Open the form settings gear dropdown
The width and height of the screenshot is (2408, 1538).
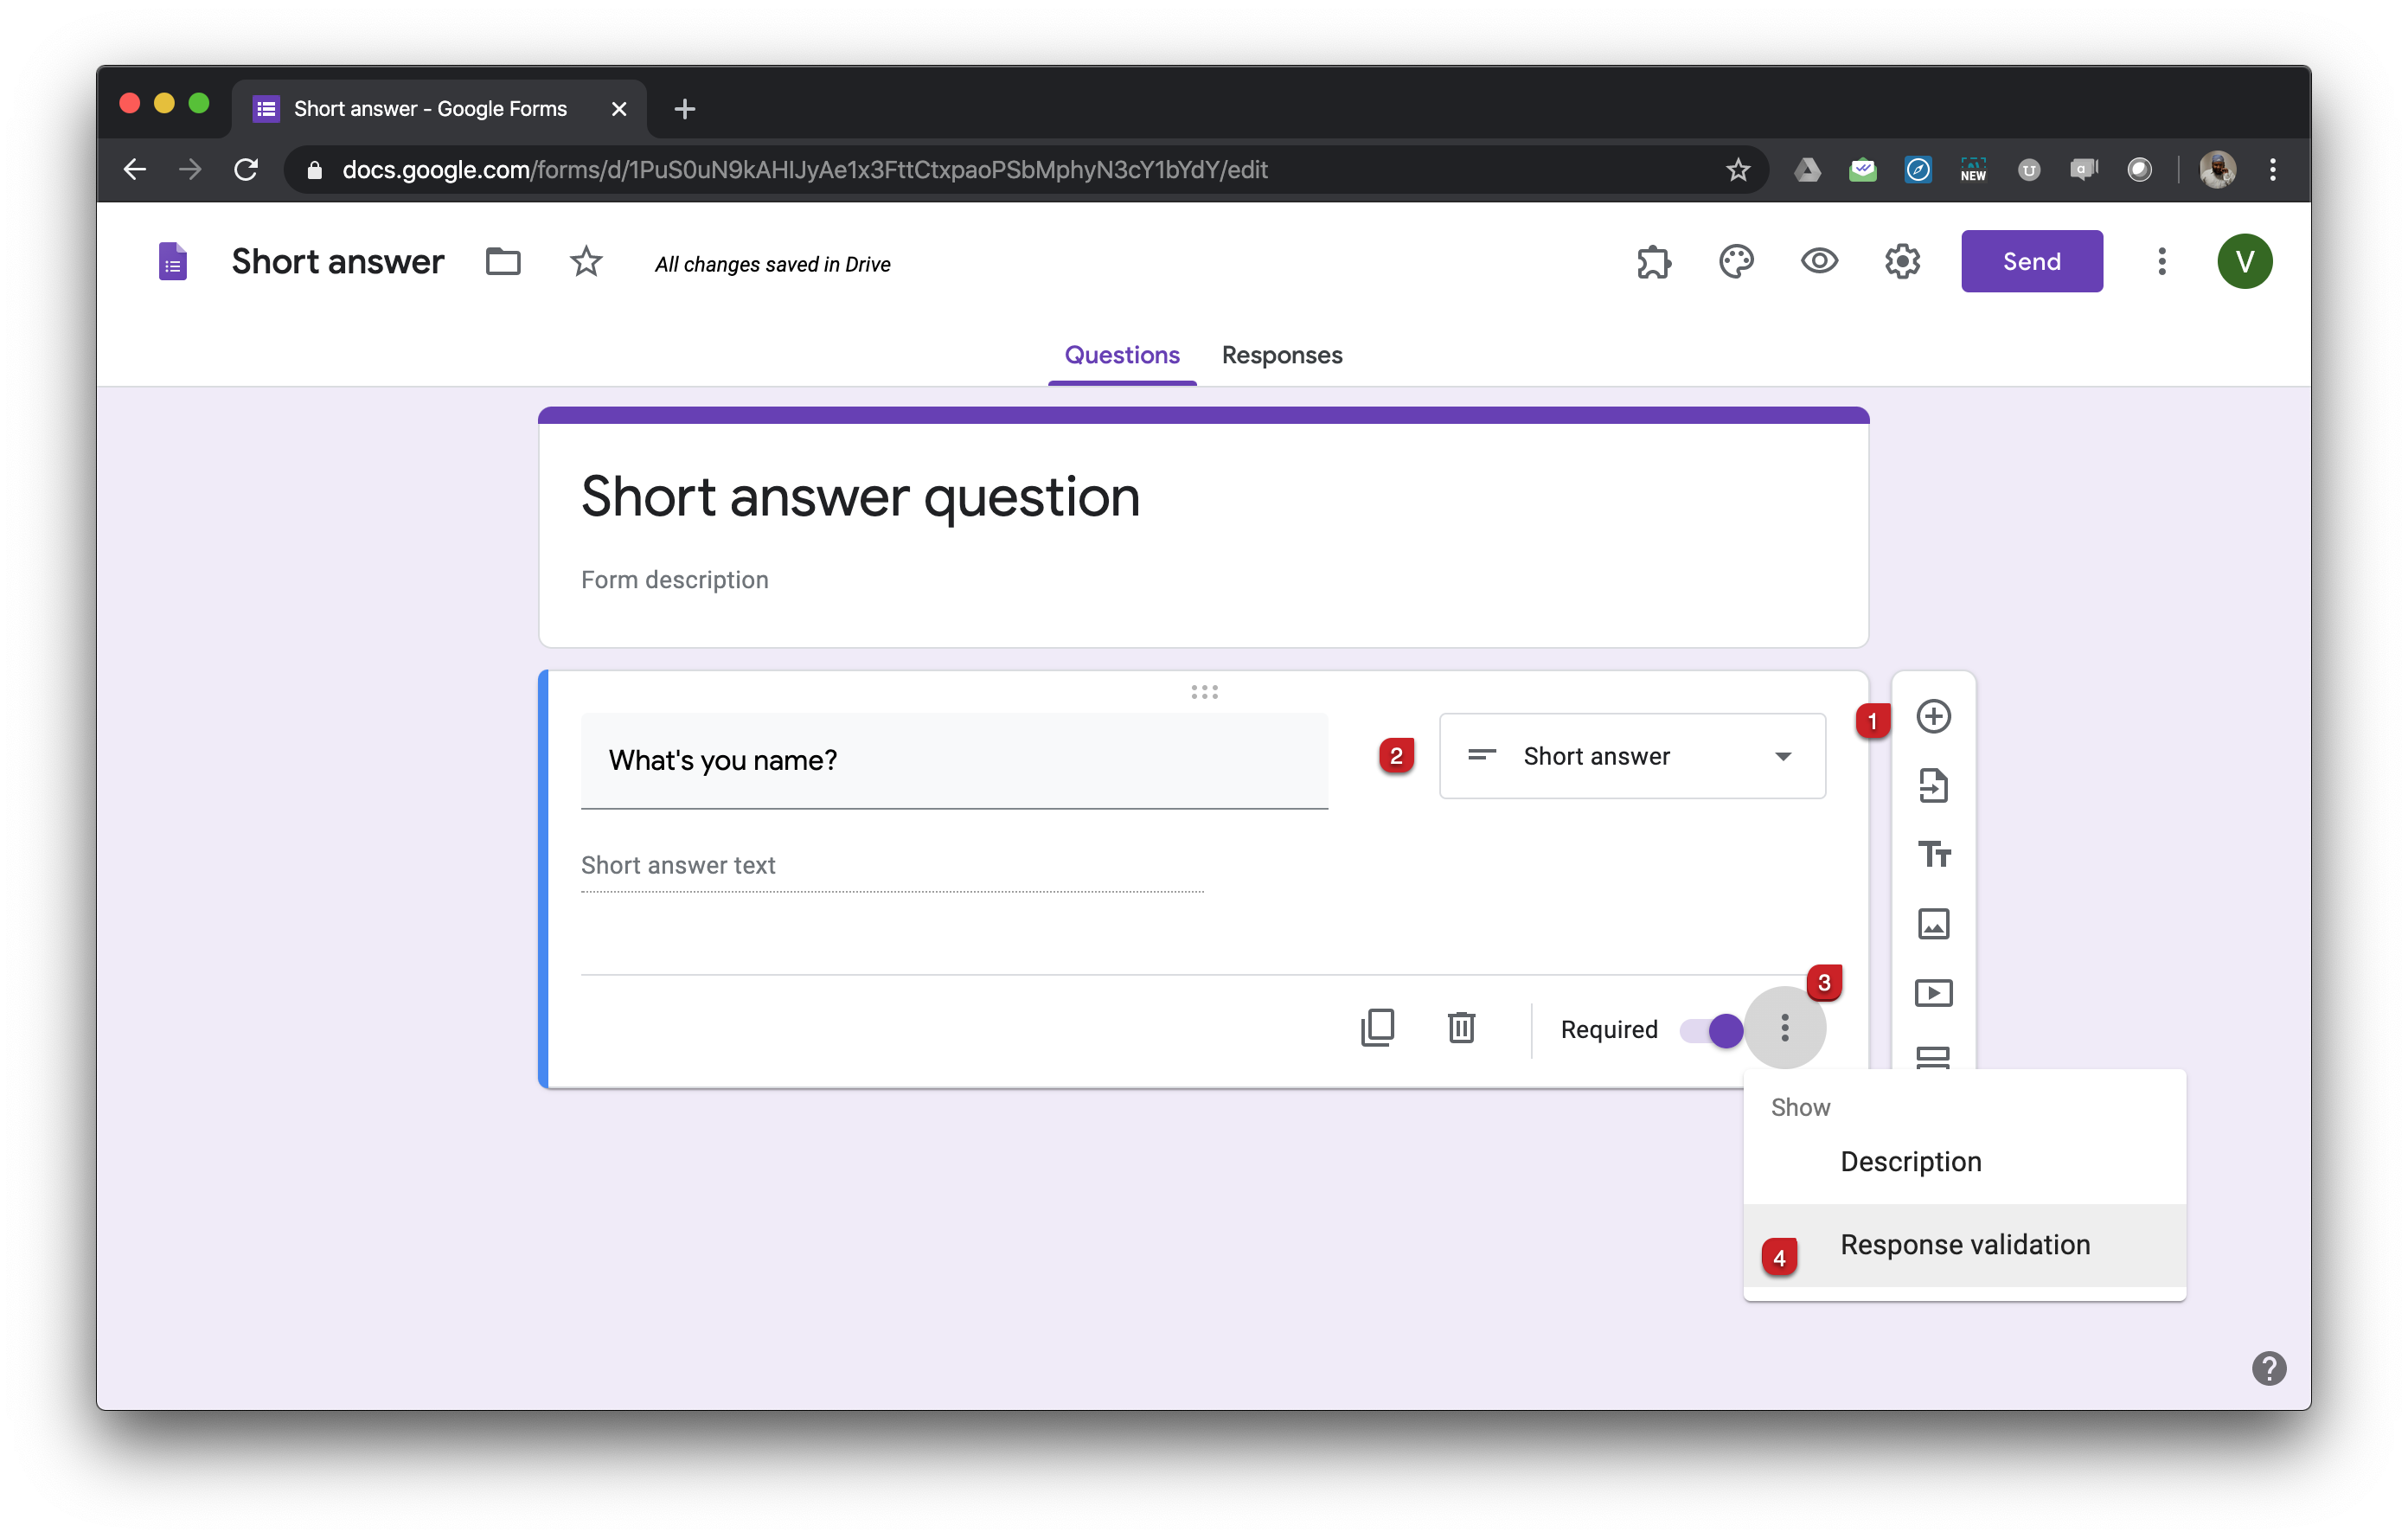coord(1901,261)
